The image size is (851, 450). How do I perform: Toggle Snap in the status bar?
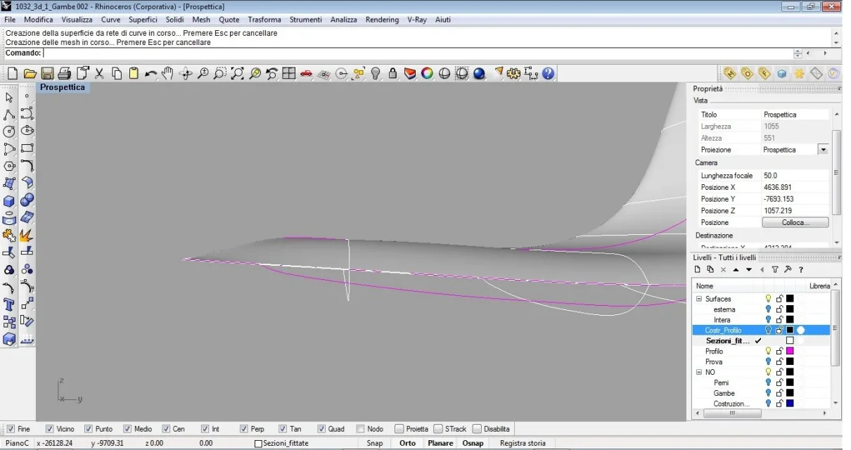point(375,443)
